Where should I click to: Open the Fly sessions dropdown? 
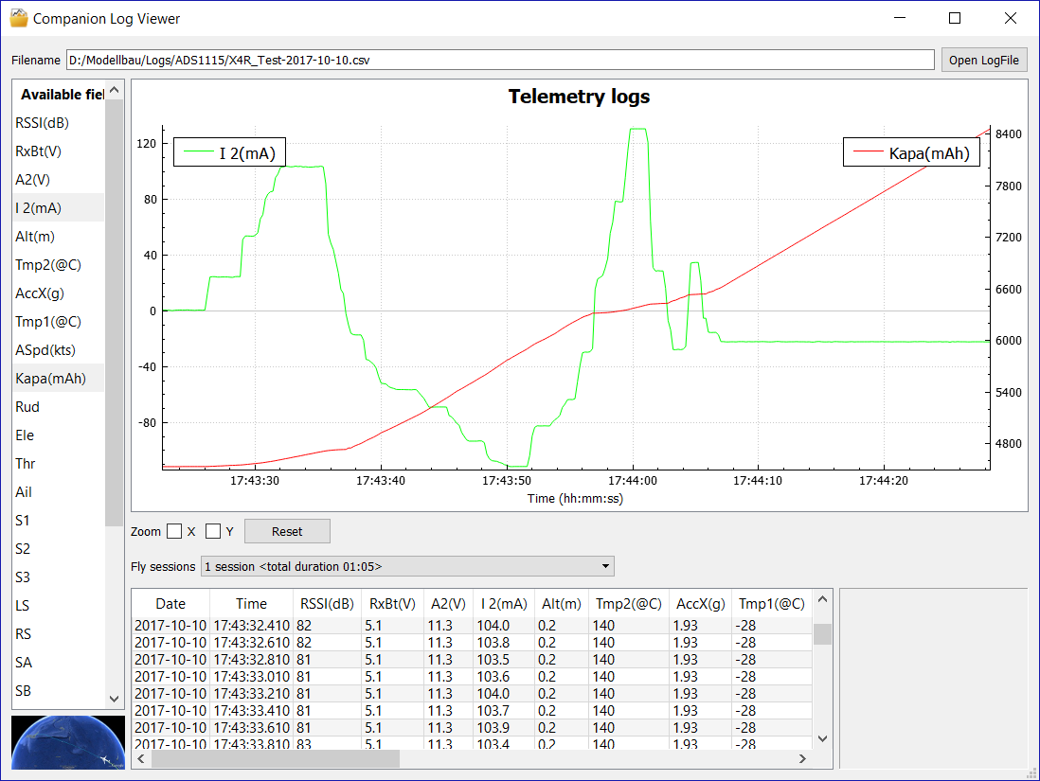(x=605, y=565)
